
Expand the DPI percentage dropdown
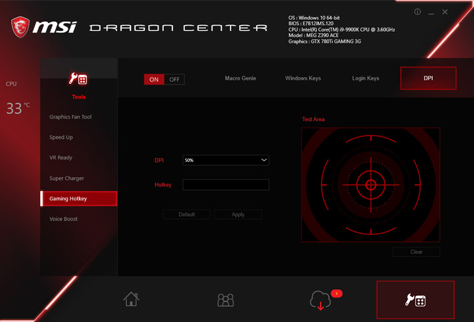[226, 160]
